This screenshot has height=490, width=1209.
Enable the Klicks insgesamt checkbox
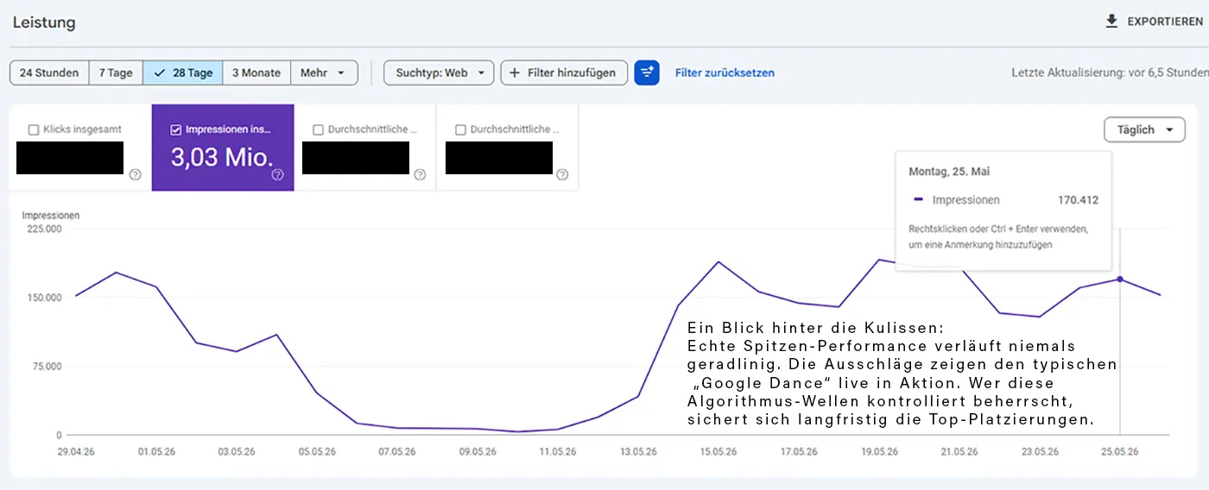click(x=34, y=129)
